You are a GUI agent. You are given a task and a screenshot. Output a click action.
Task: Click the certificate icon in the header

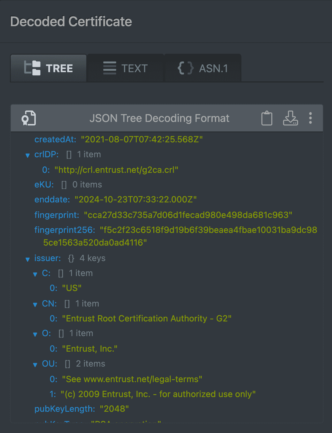(x=29, y=118)
